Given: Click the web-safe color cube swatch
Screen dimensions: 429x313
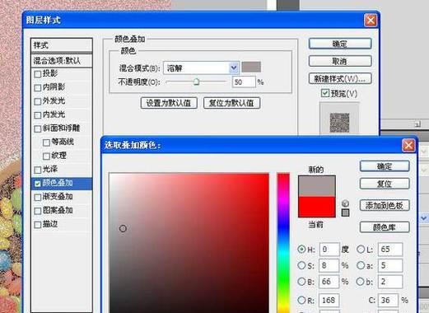Looking at the screenshot, I should point(345,213).
